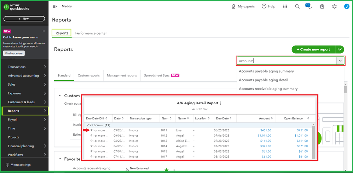353x173 pixels.
Task: Open invoice 1014 open balance $371.00
Action: pyautogui.click(x=302, y=146)
